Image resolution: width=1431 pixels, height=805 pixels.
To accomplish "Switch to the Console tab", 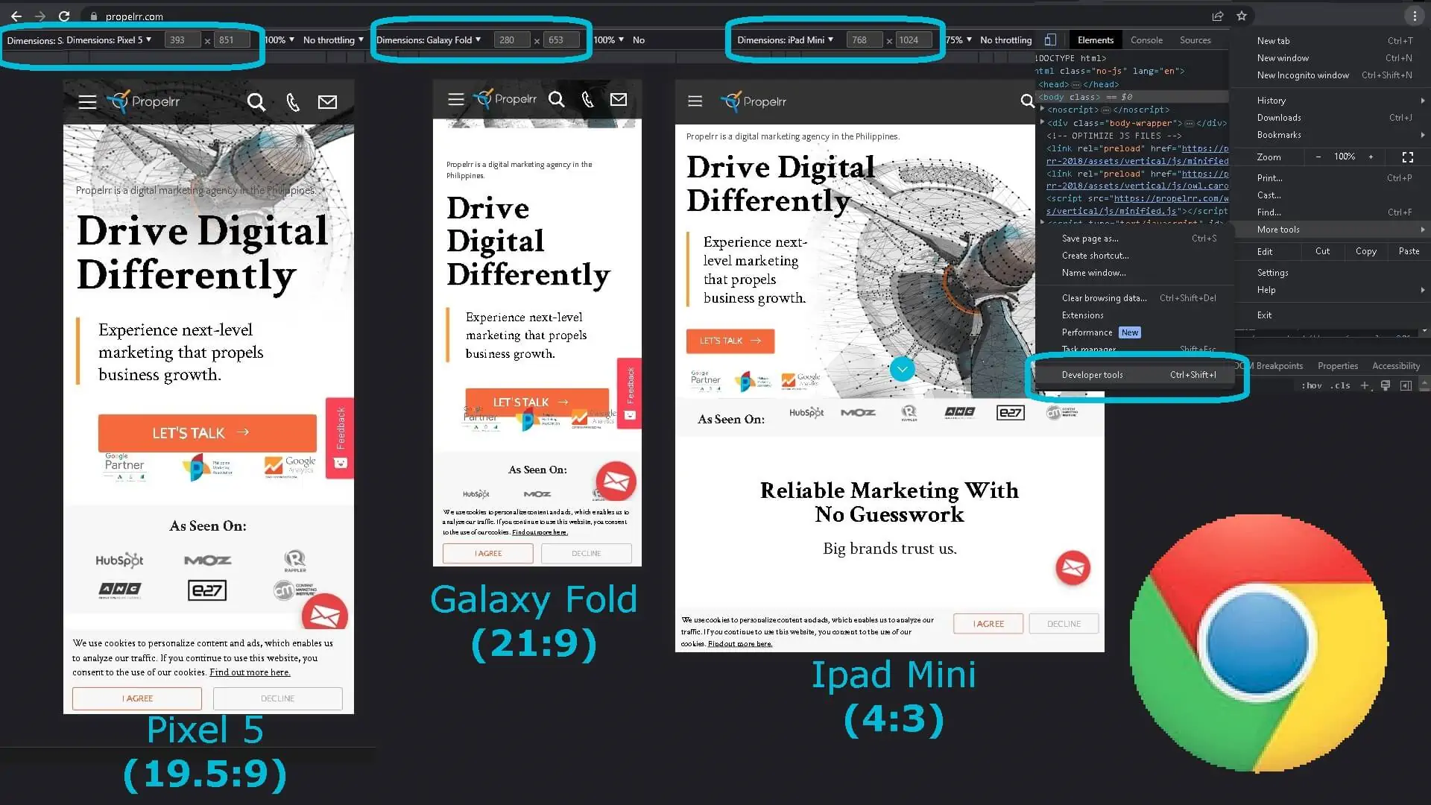I will coord(1146,40).
